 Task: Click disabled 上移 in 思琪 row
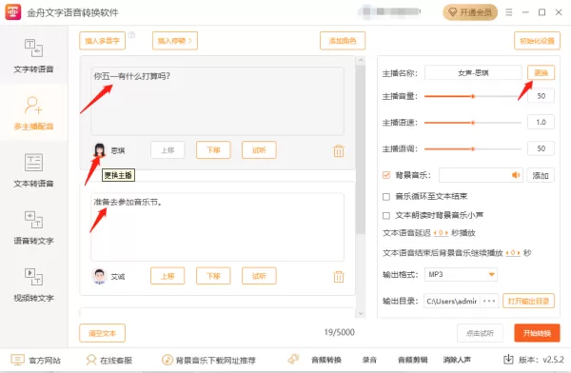(x=167, y=149)
